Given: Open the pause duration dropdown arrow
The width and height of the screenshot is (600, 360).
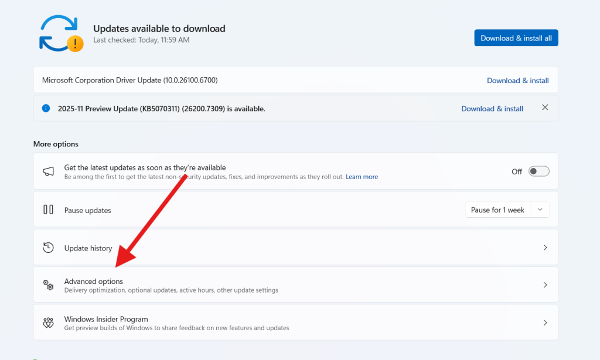Looking at the screenshot, I should point(540,210).
